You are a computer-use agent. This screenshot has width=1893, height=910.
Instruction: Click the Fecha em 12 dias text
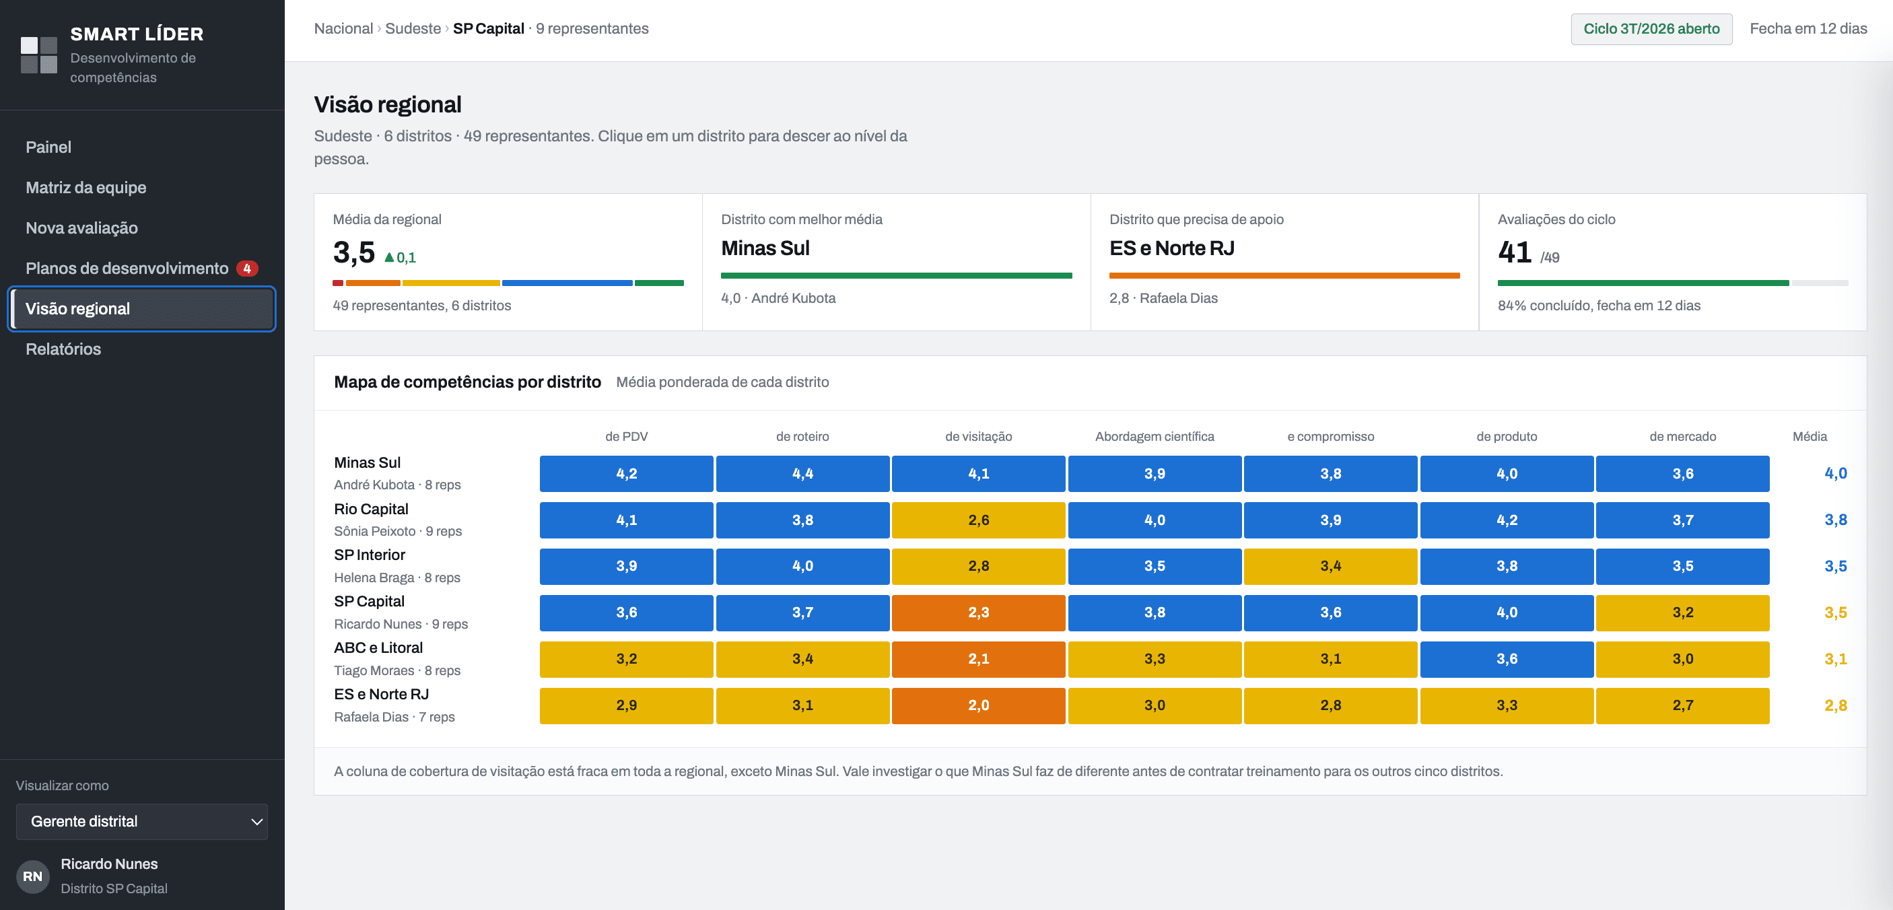(1808, 29)
